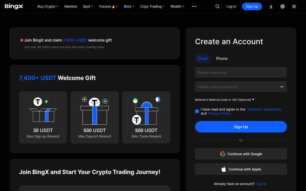Expand the Futures dropdown

coord(108,7)
